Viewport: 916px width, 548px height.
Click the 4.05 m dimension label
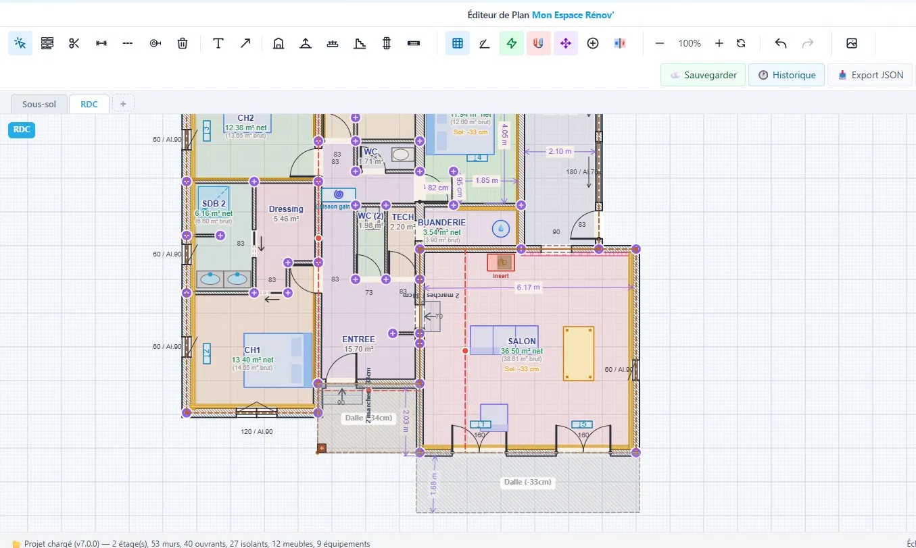(x=504, y=135)
